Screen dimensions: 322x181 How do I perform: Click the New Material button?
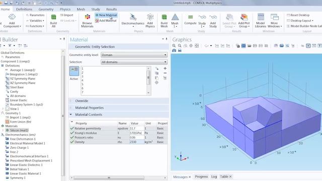(106, 15)
